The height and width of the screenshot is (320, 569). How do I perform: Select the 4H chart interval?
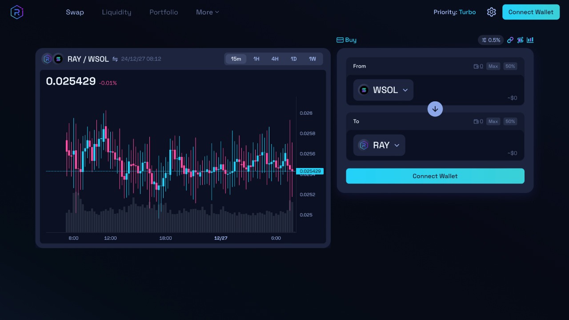(275, 59)
